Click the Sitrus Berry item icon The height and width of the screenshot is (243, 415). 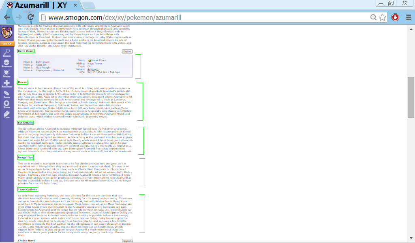pos(90,61)
